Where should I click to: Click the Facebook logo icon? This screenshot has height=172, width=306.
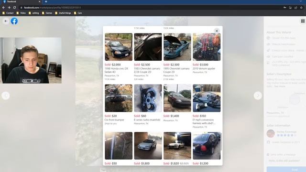(x=14, y=21)
